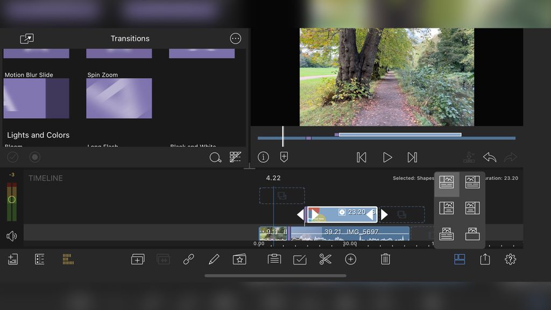The image size is (551, 310).
Task: Open the Transitions overflow menu
Action: point(235,38)
